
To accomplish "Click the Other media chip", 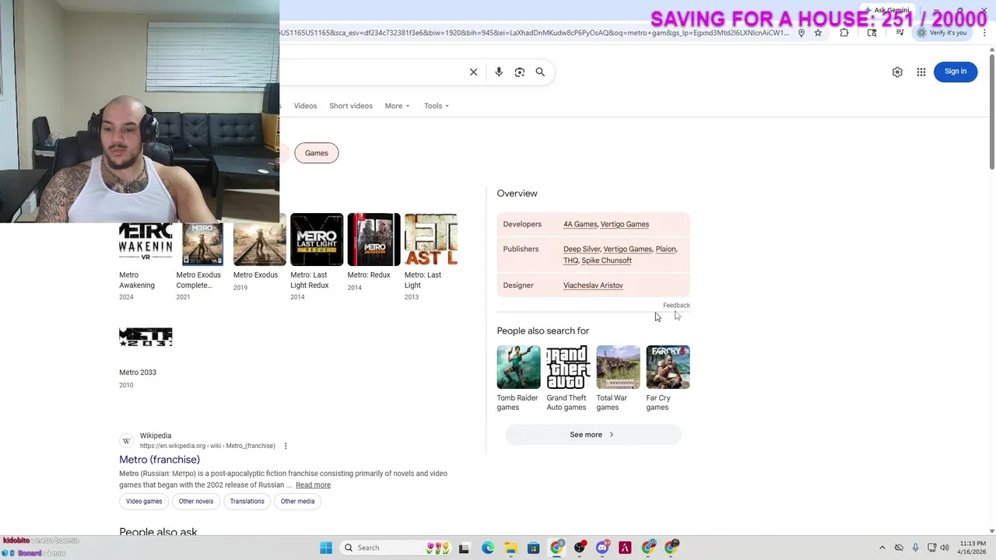I will pyautogui.click(x=297, y=502).
